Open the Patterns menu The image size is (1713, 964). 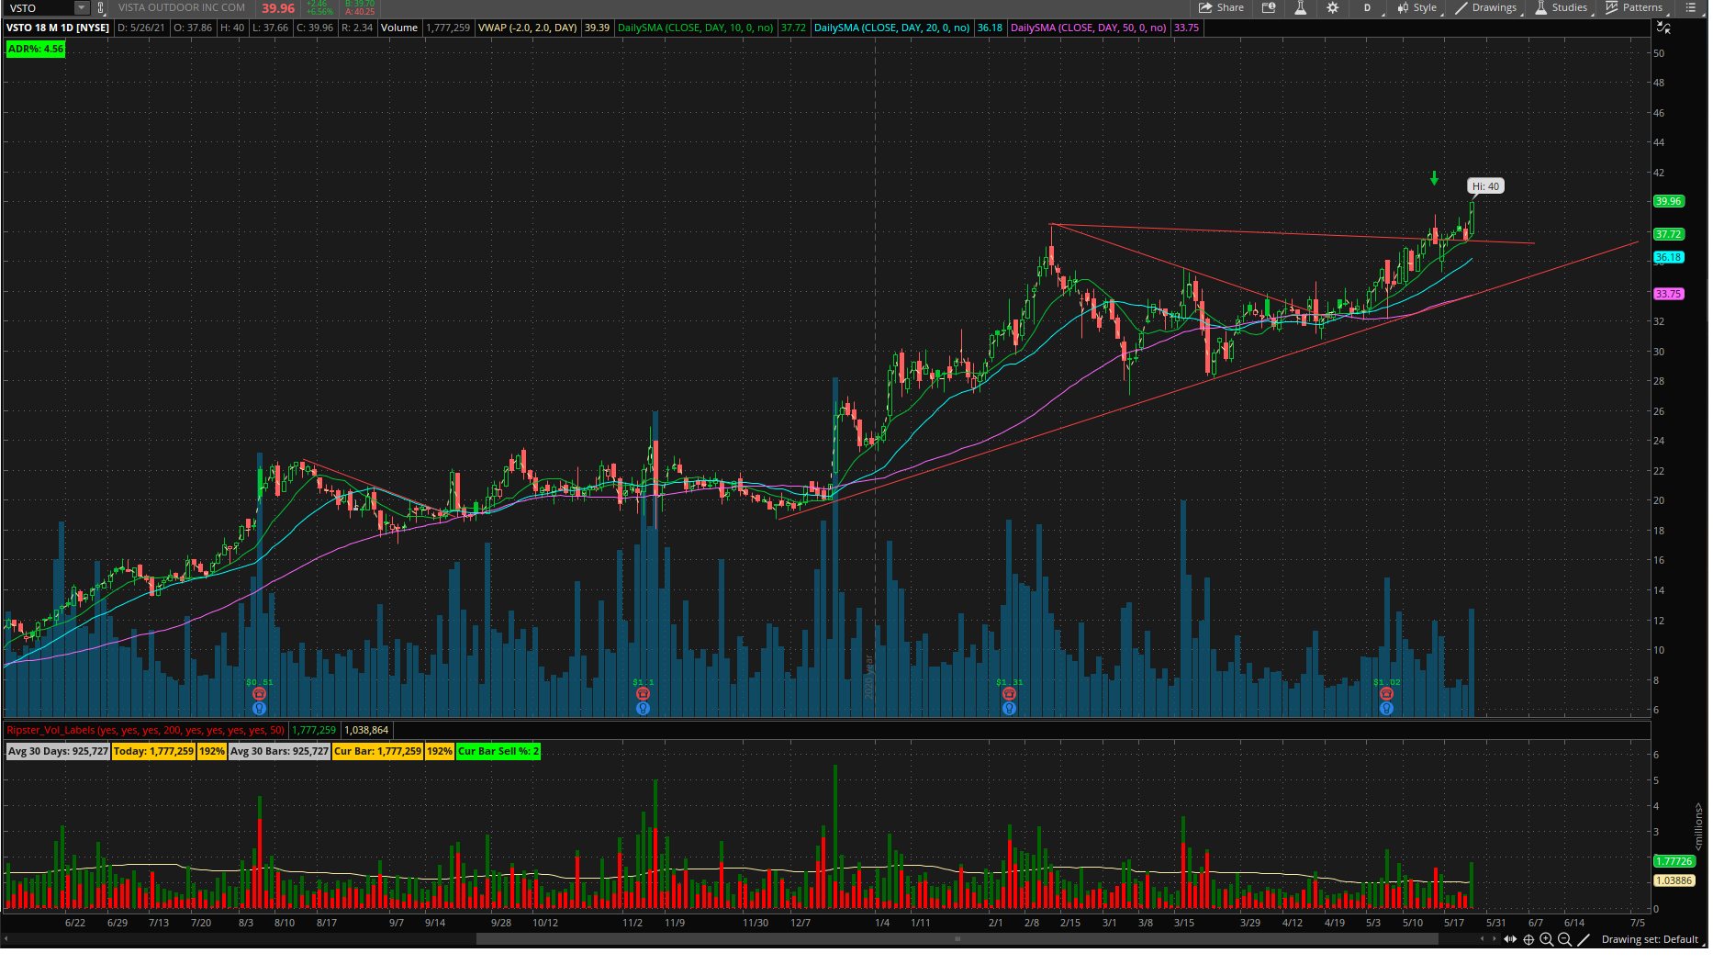pyautogui.click(x=1634, y=7)
